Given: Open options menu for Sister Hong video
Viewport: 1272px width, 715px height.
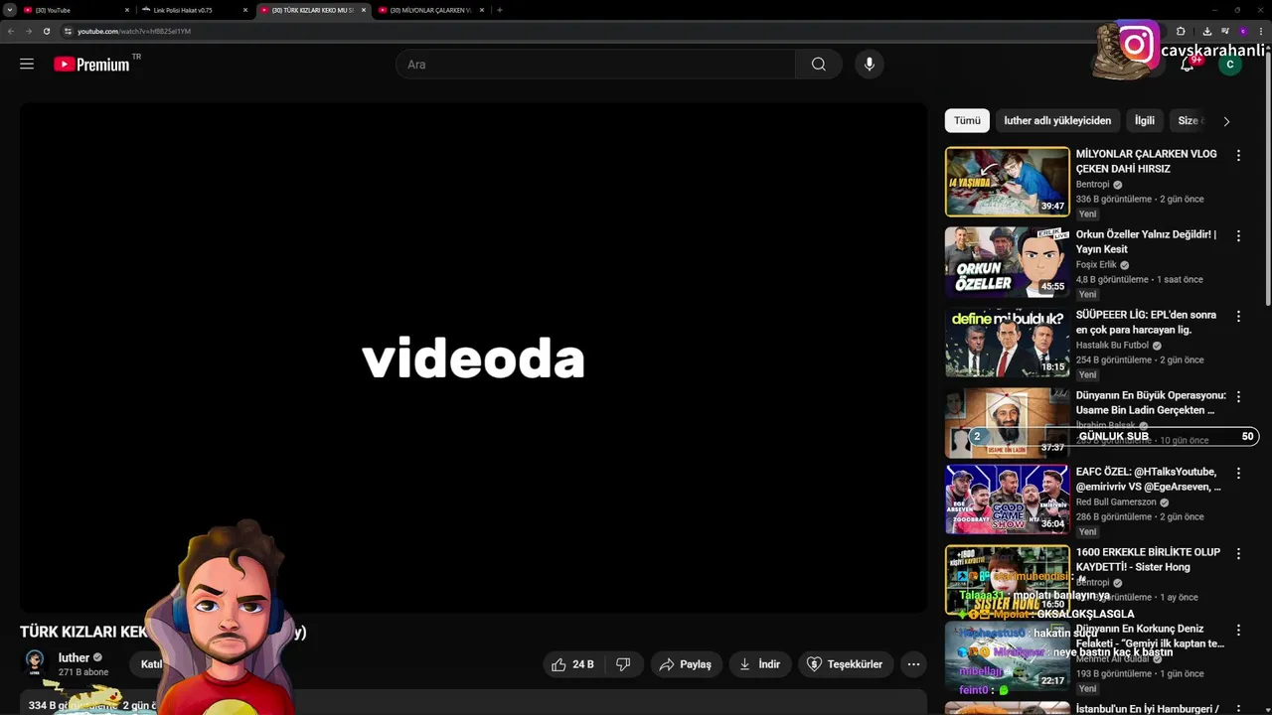Looking at the screenshot, I should [x=1238, y=554].
